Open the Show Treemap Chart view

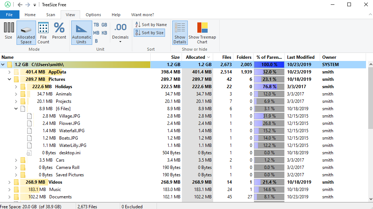click(202, 33)
